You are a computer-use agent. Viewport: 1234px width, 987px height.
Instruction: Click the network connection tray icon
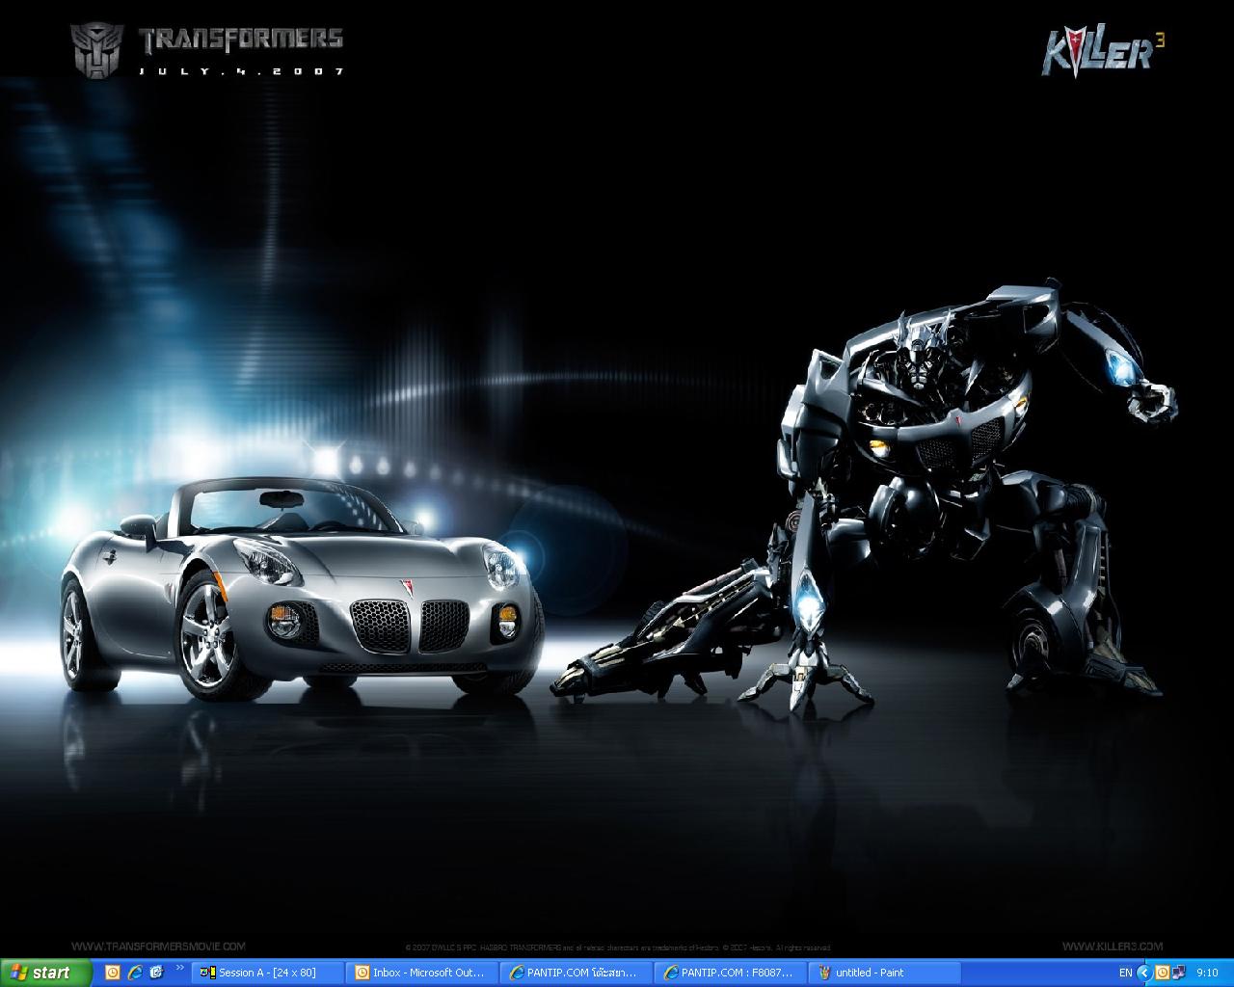tap(1179, 973)
